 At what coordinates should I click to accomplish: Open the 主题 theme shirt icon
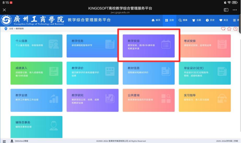pos(193,20)
